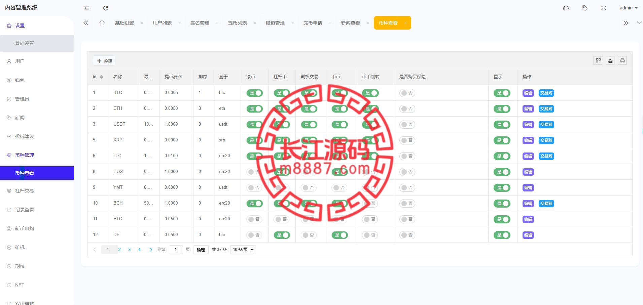The image size is (643, 305).
Task: Expand 矿机 sidebar menu
Action: point(37,247)
